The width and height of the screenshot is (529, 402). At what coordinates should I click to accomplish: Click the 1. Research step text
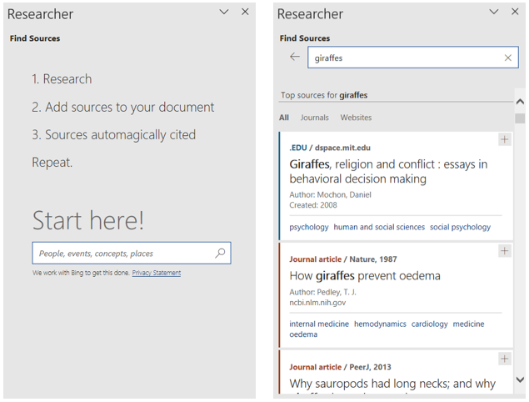62,79
